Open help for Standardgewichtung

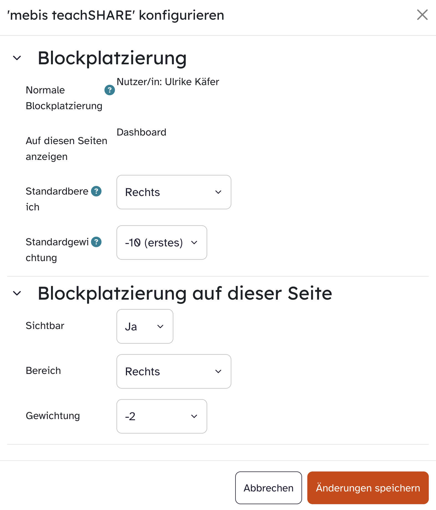96,242
